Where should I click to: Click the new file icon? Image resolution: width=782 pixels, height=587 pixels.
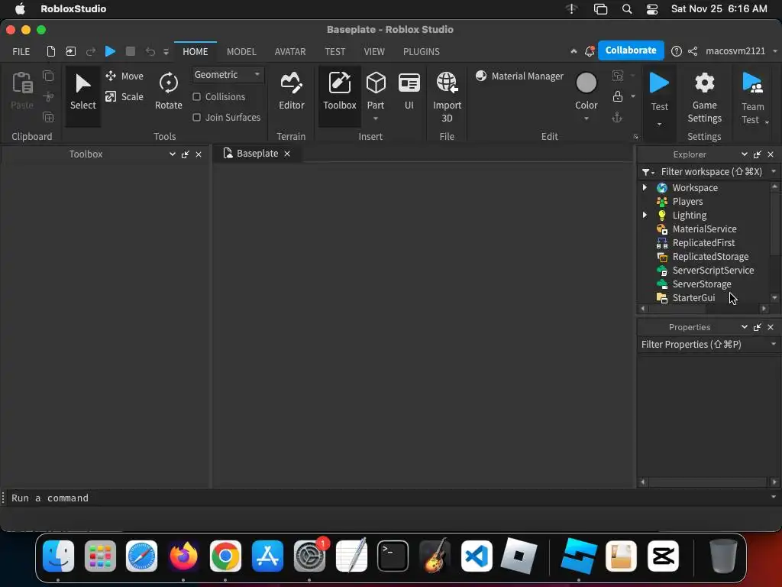(x=51, y=51)
